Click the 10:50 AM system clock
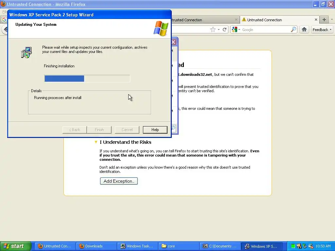The image size is (335, 251). click(x=323, y=246)
